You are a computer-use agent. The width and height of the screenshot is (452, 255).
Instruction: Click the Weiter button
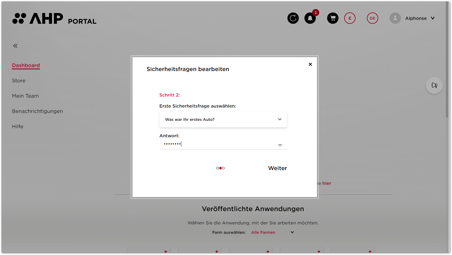coord(277,168)
